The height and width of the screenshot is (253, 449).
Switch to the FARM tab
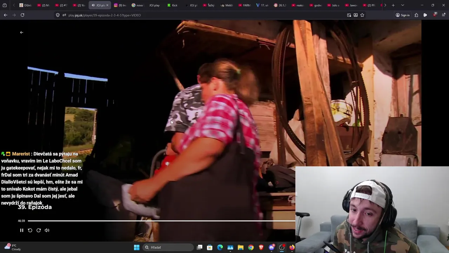point(244,5)
